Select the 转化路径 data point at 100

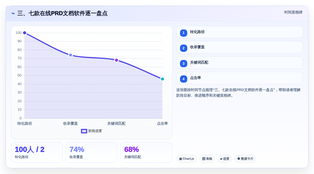(25, 33)
